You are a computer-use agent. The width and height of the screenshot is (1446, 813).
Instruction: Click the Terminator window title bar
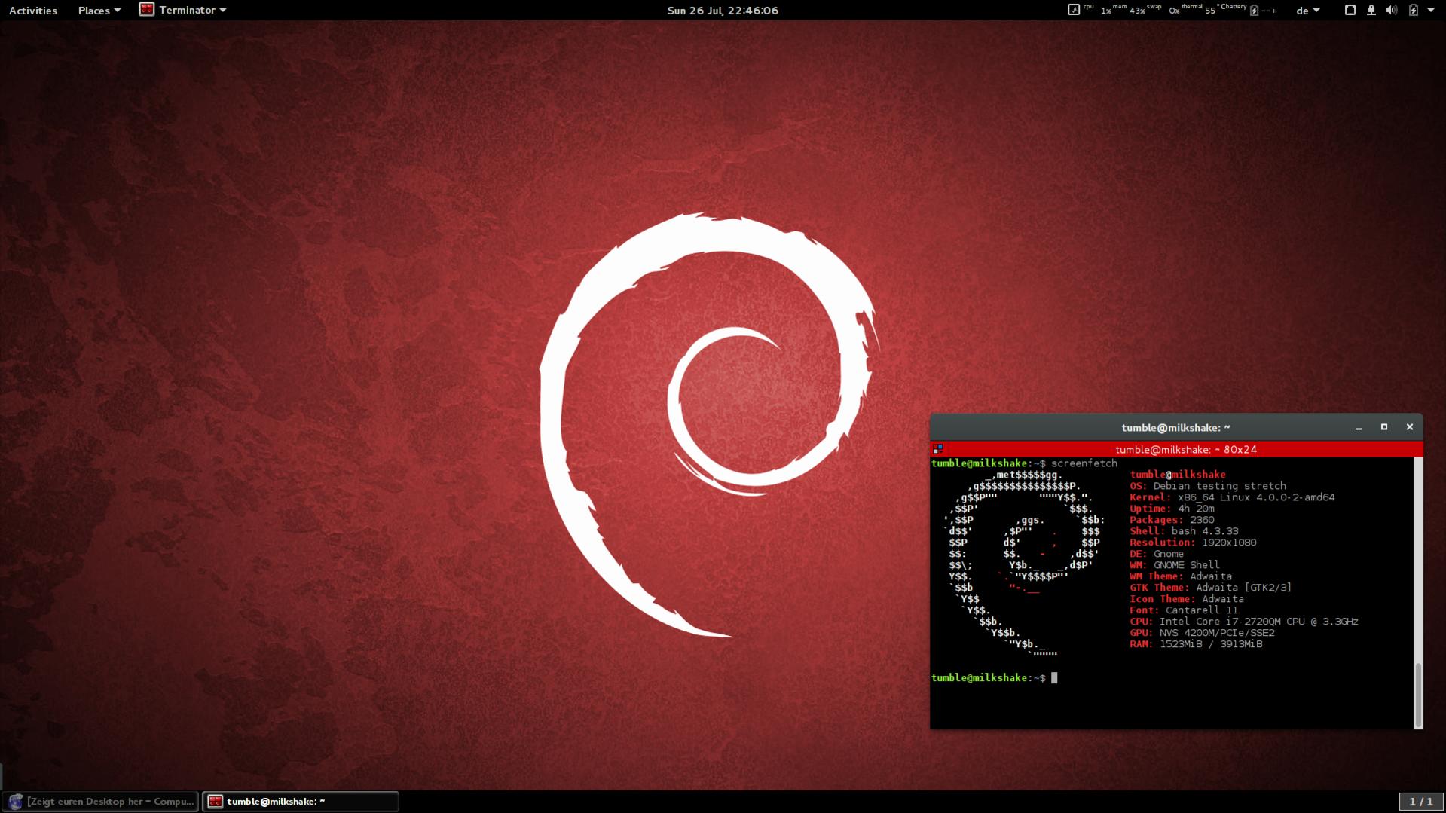click(1175, 427)
